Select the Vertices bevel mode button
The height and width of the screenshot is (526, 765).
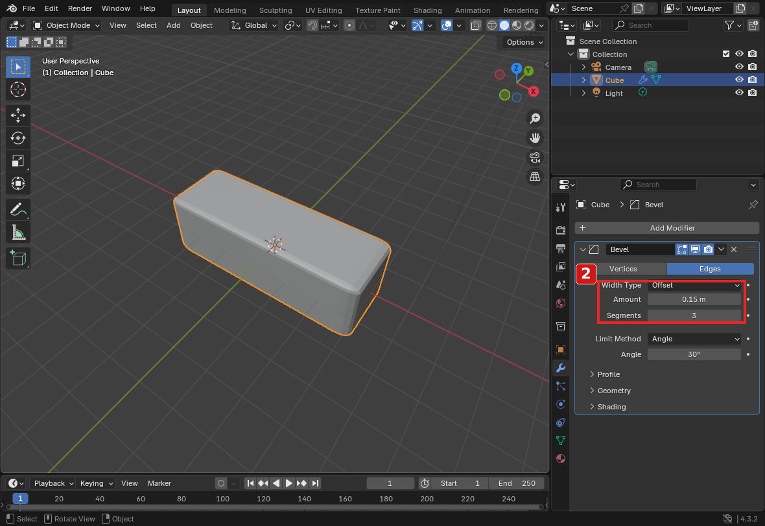tap(623, 269)
